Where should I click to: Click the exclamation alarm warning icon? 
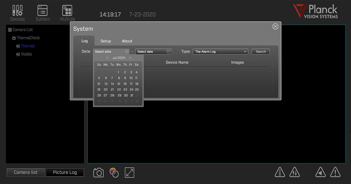(335, 172)
